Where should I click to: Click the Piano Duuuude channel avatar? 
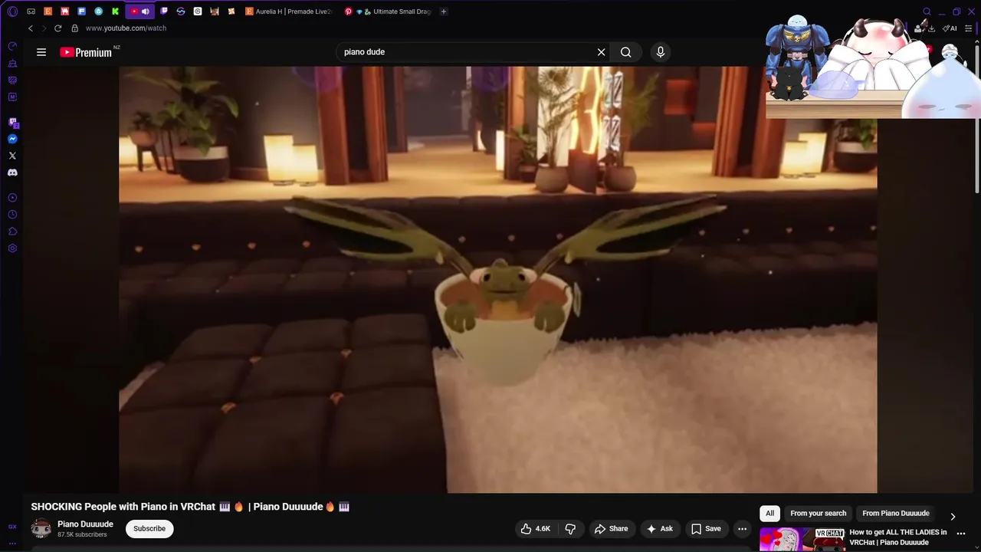click(x=41, y=528)
